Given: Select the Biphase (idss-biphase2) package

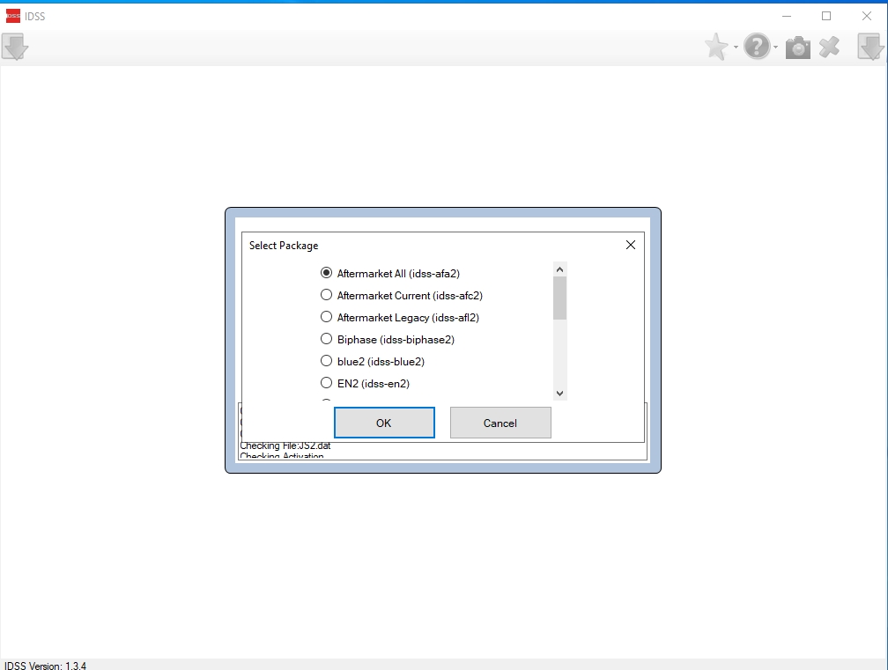Looking at the screenshot, I should (327, 339).
